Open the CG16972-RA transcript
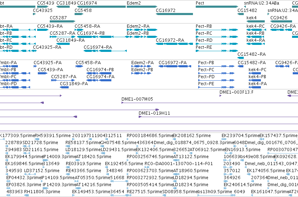Viewport: 298px width, 197px height. (x=174, y=44)
